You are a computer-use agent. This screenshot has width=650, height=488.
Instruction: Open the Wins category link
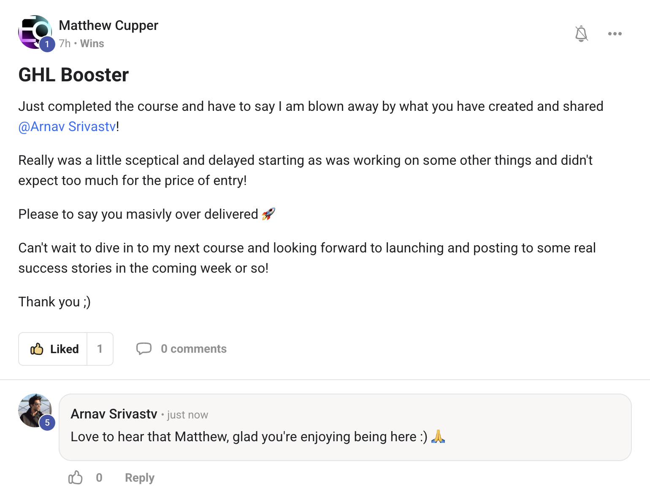pos(92,43)
